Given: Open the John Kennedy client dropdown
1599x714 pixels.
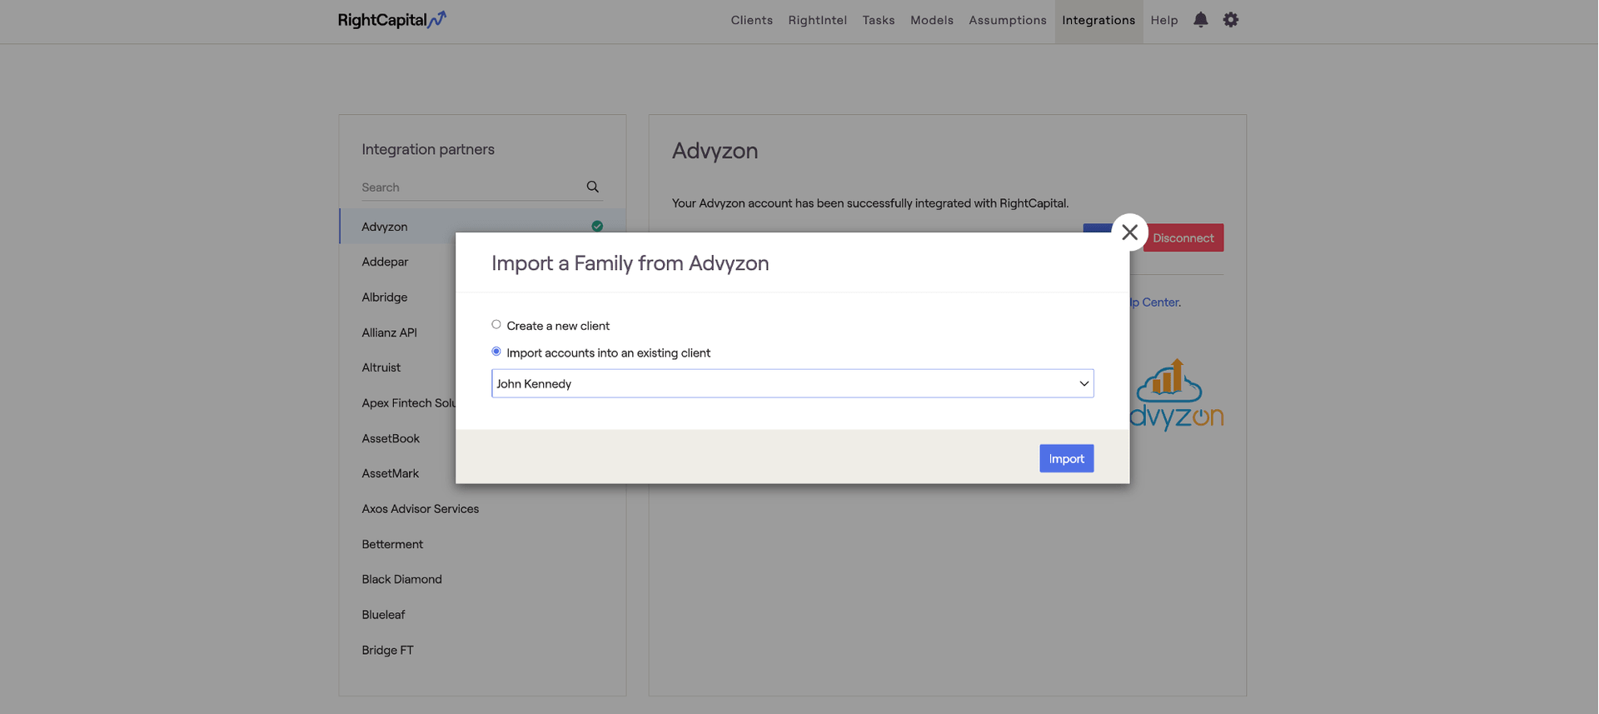Looking at the screenshot, I should tap(792, 383).
